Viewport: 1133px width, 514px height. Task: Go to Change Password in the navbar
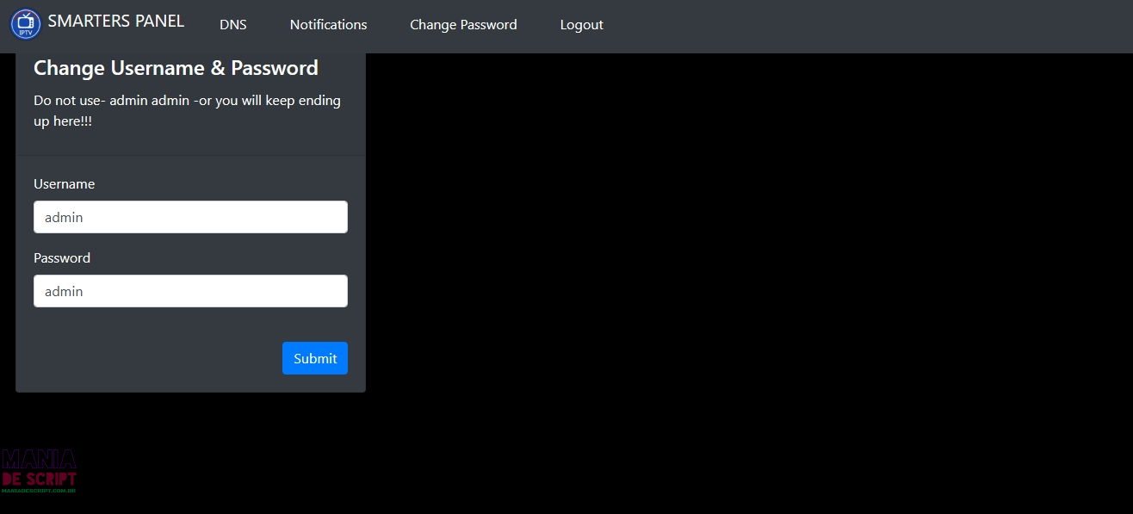pyautogui.click(x=463, y=25)
